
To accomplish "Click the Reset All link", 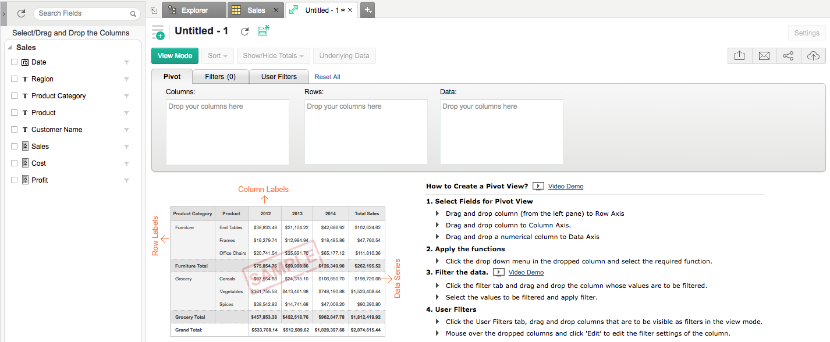I will (x=327, y=77).
